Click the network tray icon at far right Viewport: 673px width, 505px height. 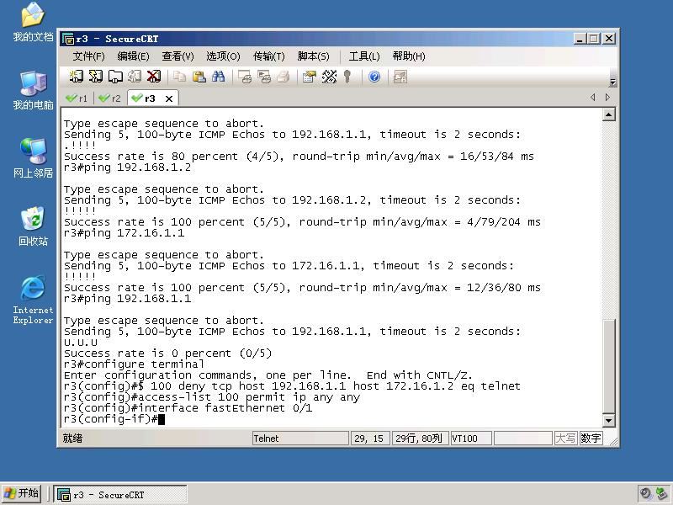click(662, 494)
